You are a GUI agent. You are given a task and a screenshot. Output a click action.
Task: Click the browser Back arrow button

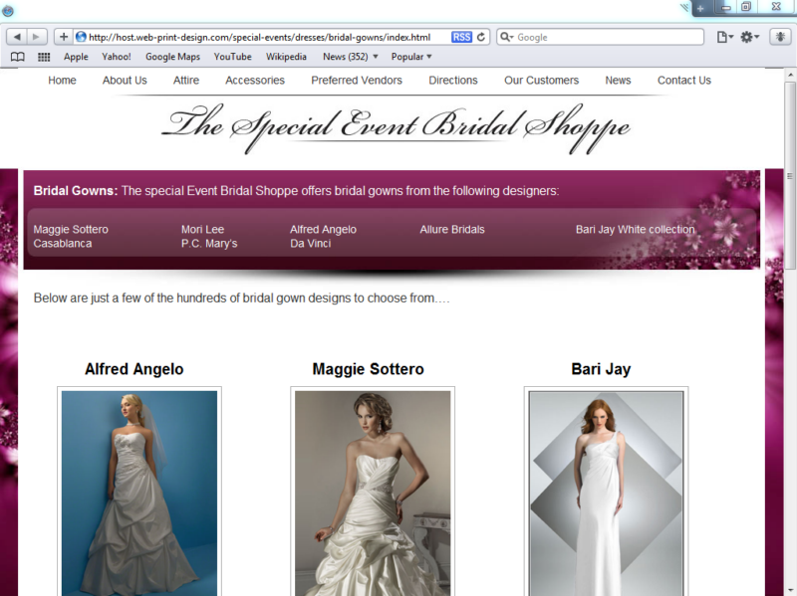click(17, 37)
